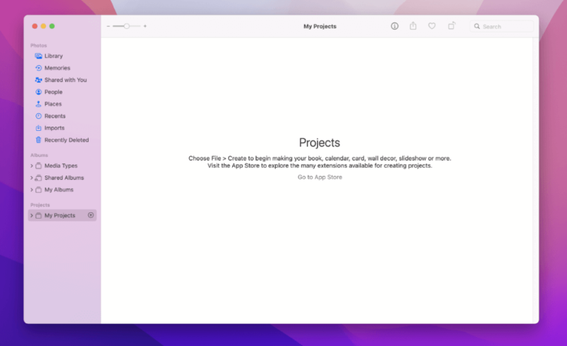567x346 pixels.
Task: Click into the Search field
Action: (502, 26)
